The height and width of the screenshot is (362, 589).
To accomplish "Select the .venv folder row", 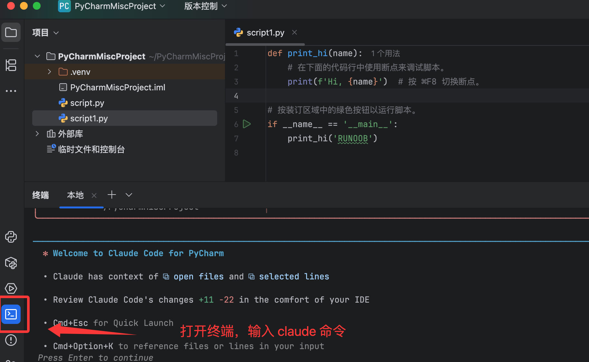I will point(125,72).
